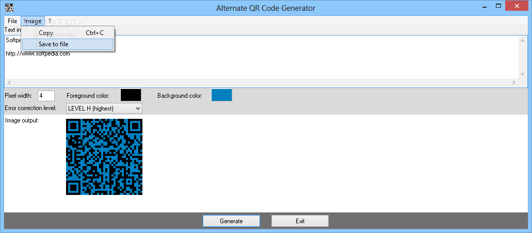This screenshot has height=233, width=532.
Task: Click the http://www.softpedia.com text line
Action: click(38, 53)
